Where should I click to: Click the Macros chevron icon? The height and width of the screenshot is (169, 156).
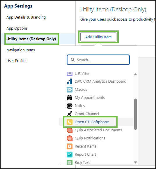click(x=70, y=90)
